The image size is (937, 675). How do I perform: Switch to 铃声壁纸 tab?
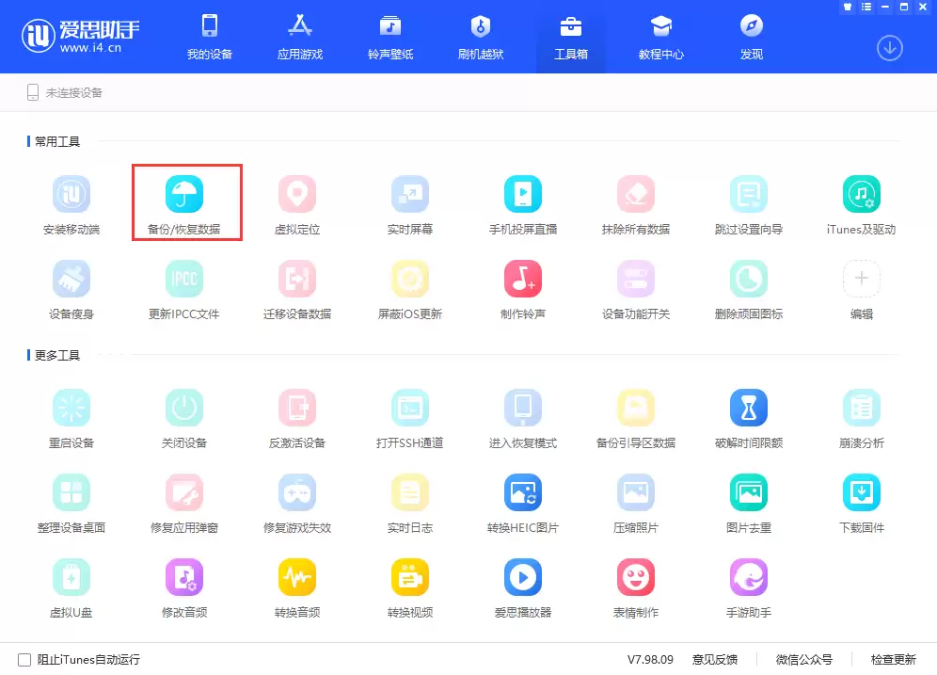pyautogui.click(x=390, y=37)
